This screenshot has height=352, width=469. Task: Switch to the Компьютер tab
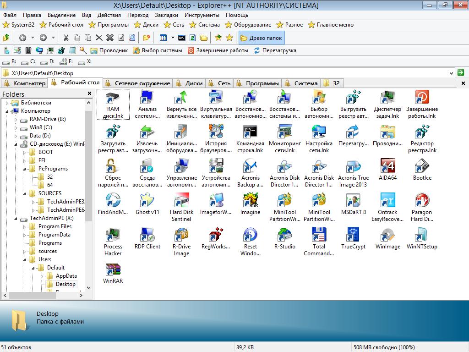[25, 83]
